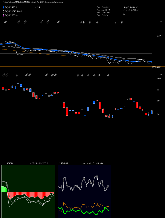
Task: Select the 'DOW PT: 0' legend label
Action: pyautogui.click(x=11, y=15)
